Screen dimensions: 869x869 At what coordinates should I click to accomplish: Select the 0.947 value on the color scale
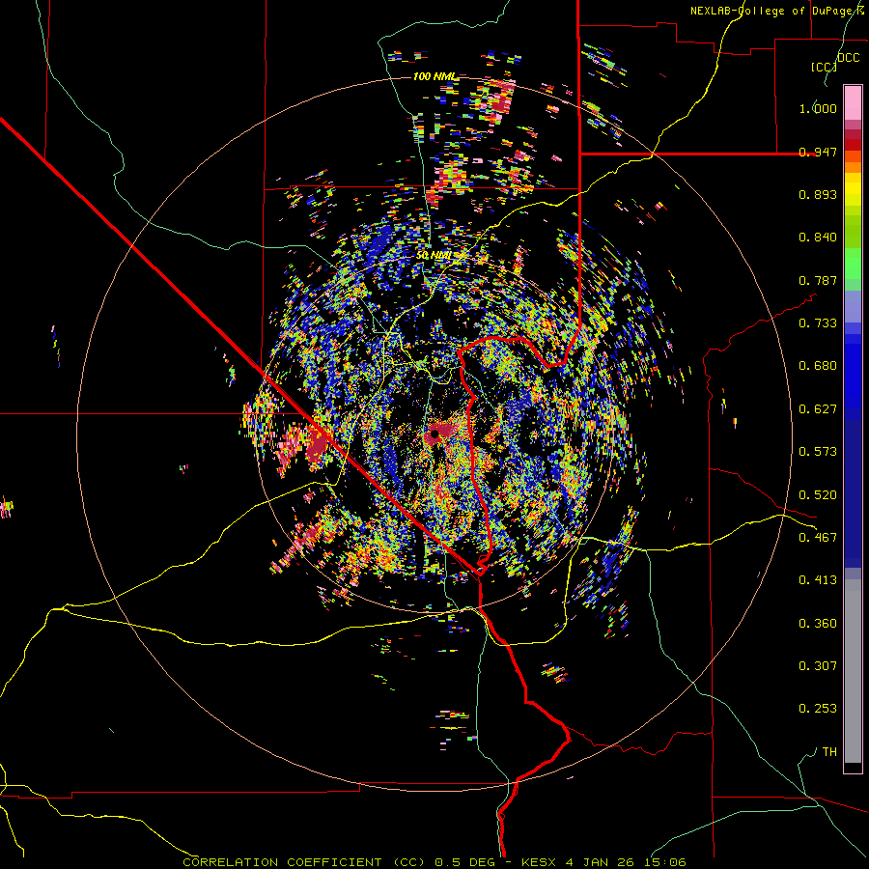coord(818,152)
